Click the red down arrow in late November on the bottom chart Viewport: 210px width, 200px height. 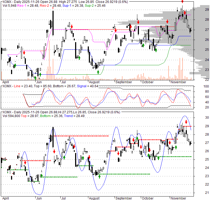click(x=186, y=122)
